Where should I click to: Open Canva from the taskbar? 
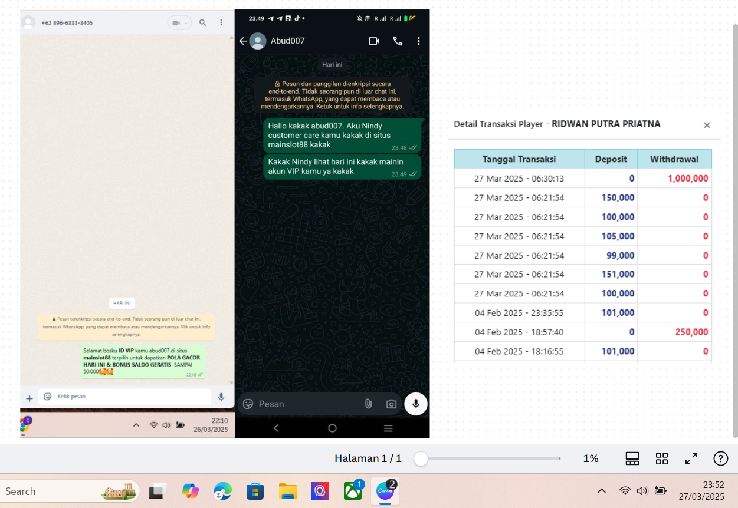[x=385, y=491]
